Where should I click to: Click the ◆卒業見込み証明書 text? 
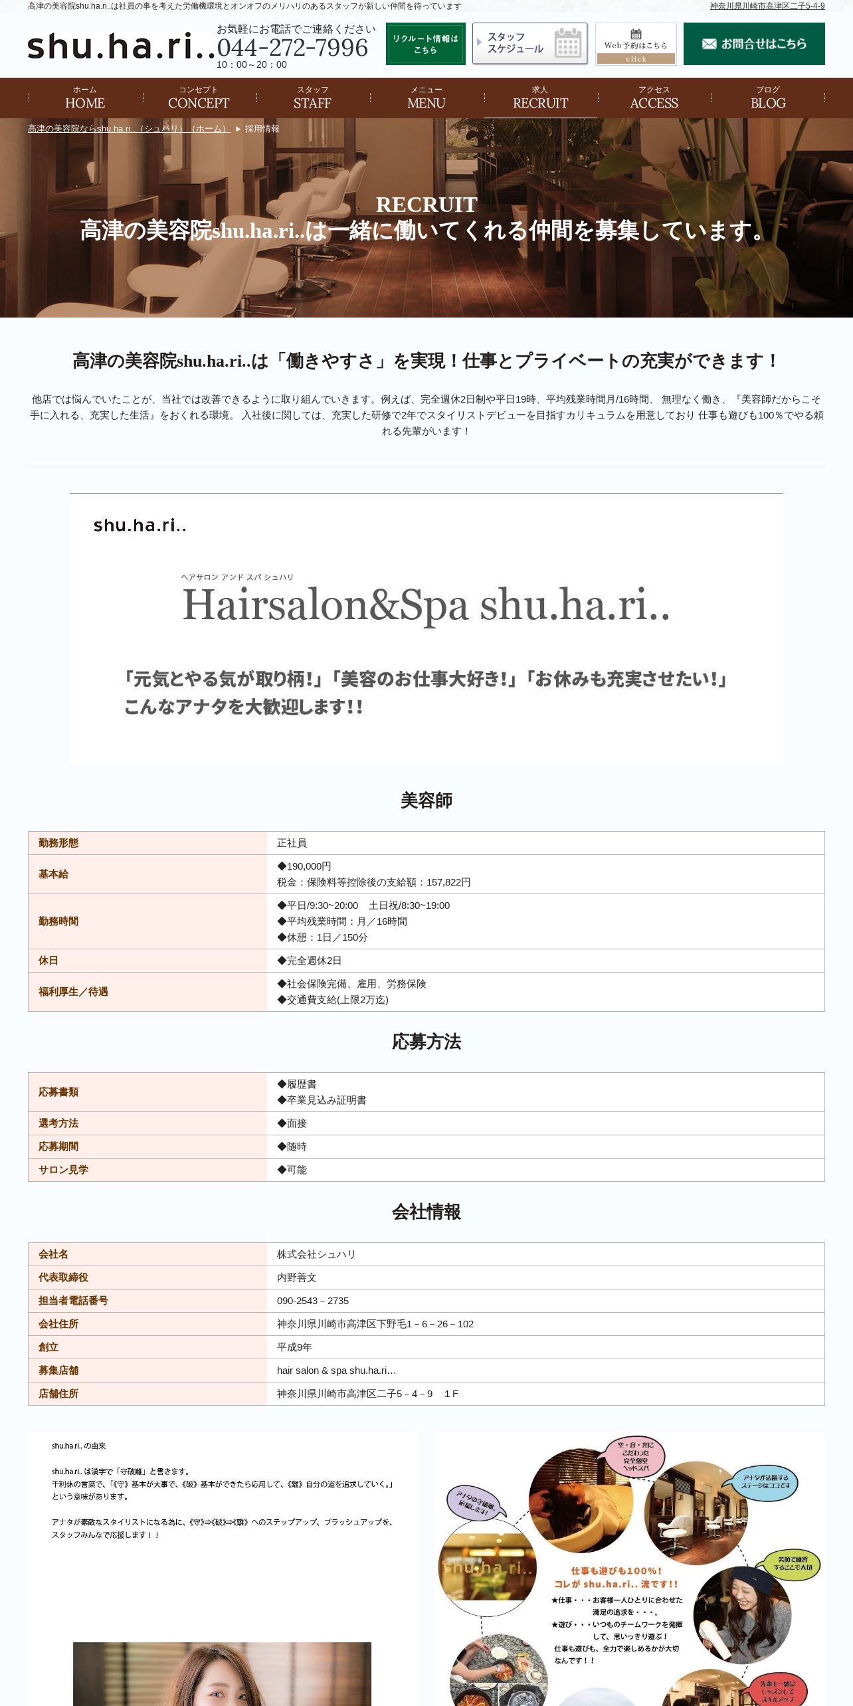pyautogui.click(x=322, y=1100)
